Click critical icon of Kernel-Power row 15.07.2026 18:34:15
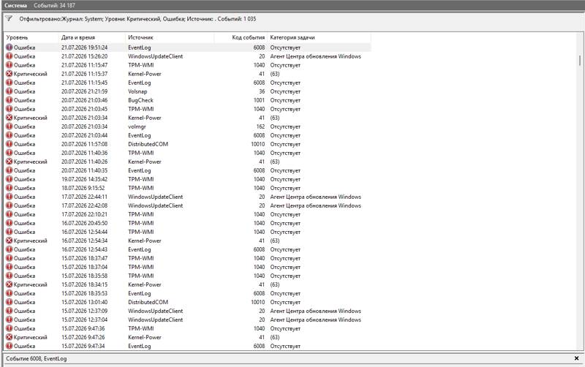585x367 pixels. pos(10,284)
